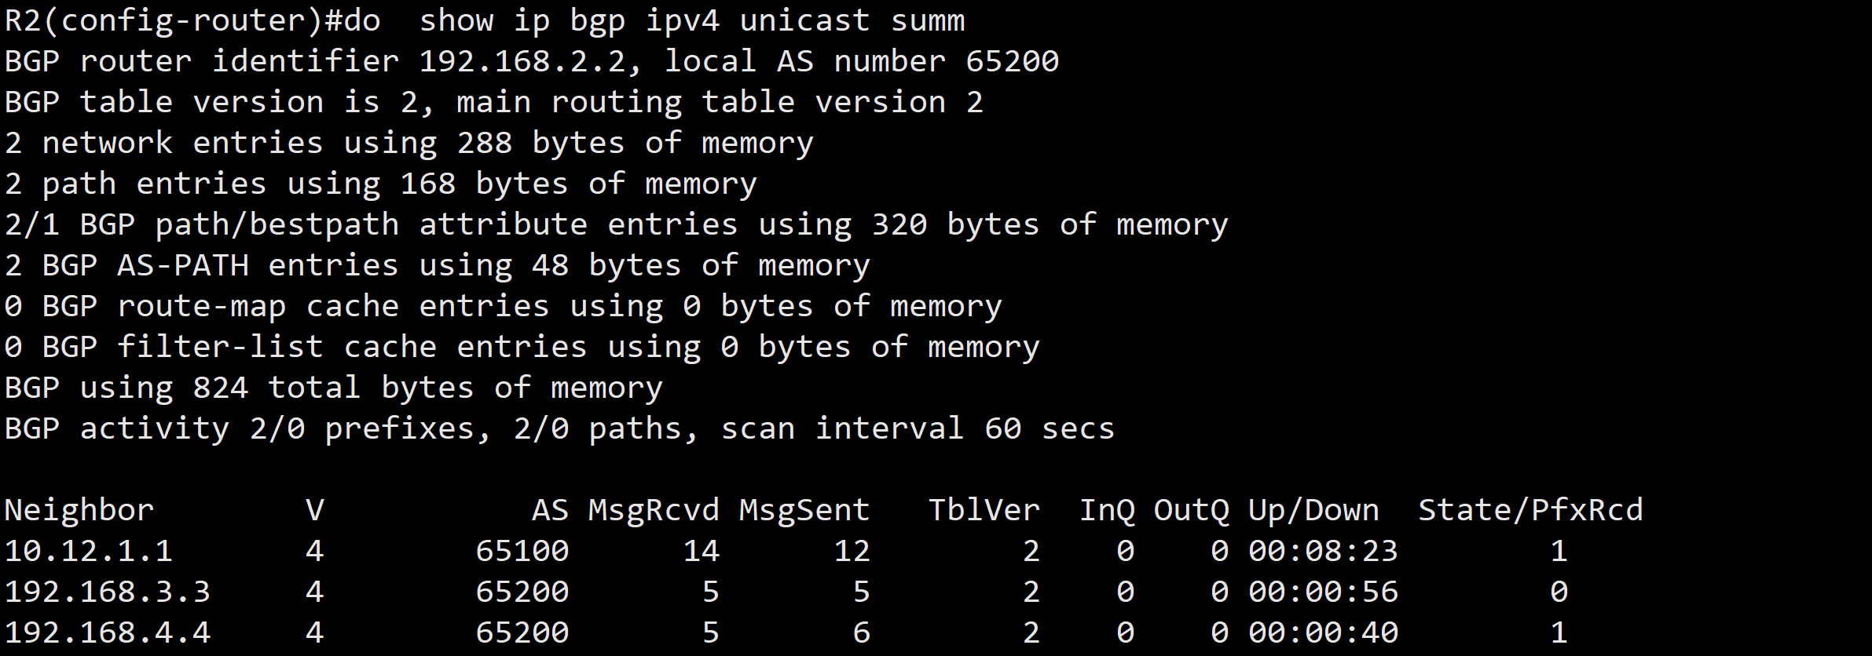Click the neighbor address 10.12.1.1
This screenshot has height=656, width=1872.
[88, 551]
